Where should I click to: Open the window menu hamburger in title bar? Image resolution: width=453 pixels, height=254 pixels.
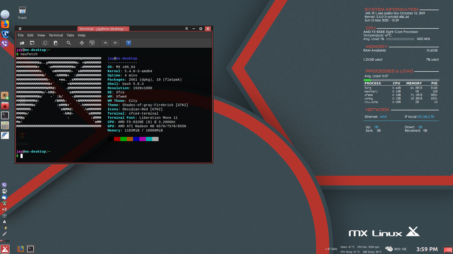tap(20, 29)
